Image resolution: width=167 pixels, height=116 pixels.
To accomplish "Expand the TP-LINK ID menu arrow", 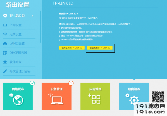I will (x=33, y=16).
